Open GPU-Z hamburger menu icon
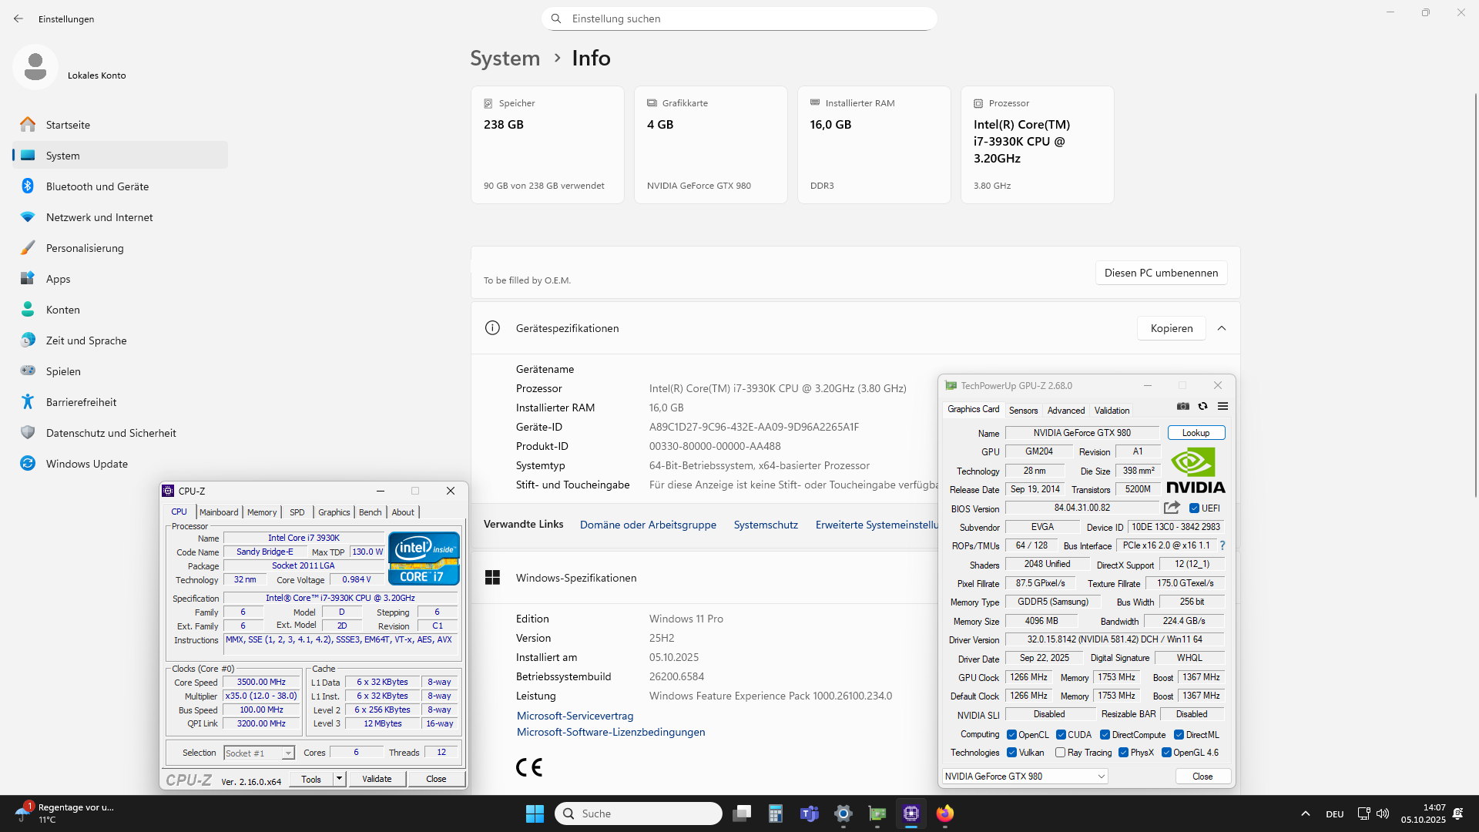 click(1222, 406)
